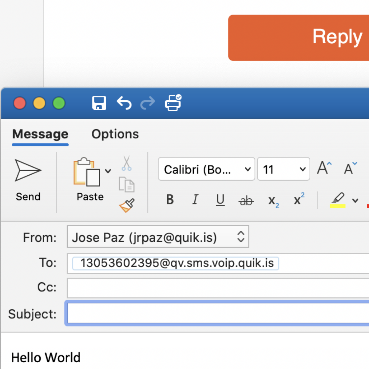
Task: Toggle Italic formatting
Action: pyautogui.click(x=195, y=200)
